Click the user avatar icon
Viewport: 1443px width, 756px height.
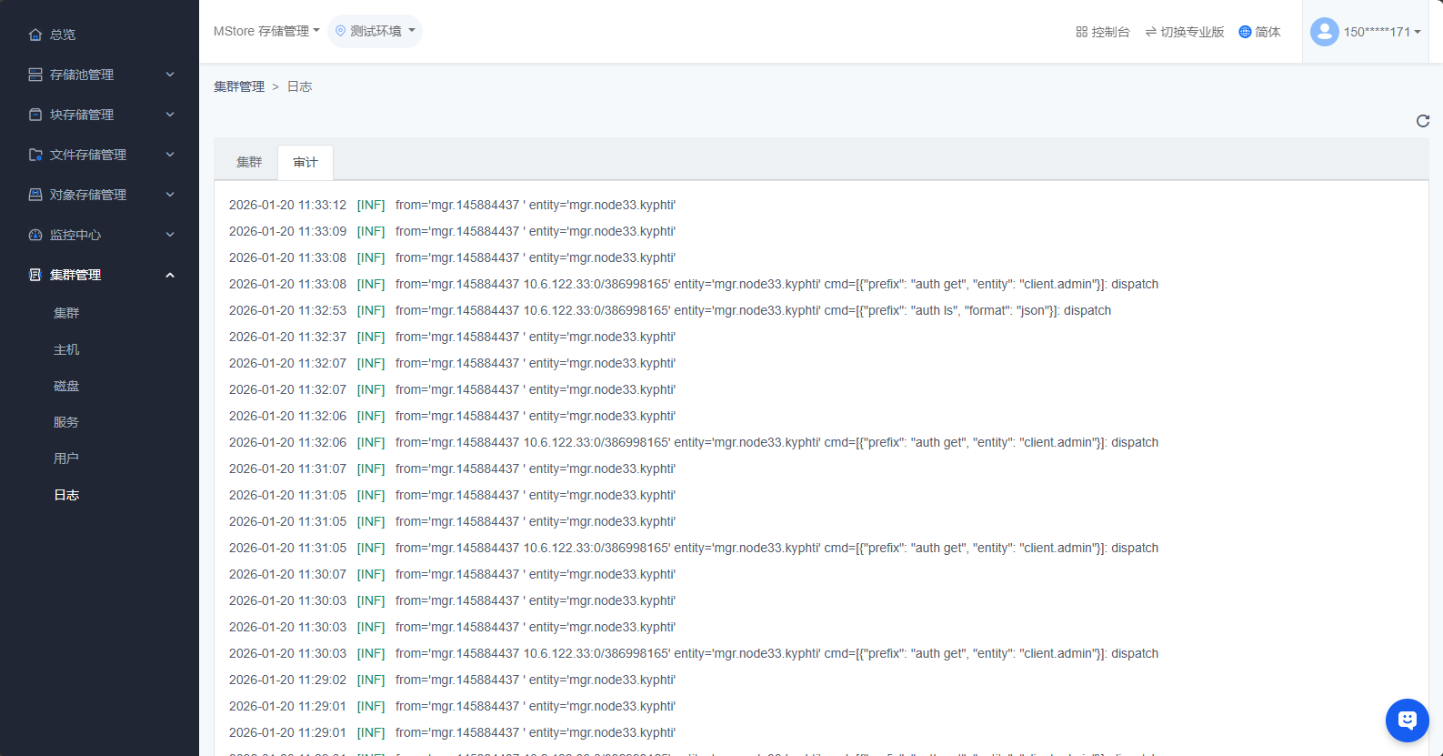(x=1324, y=32)
